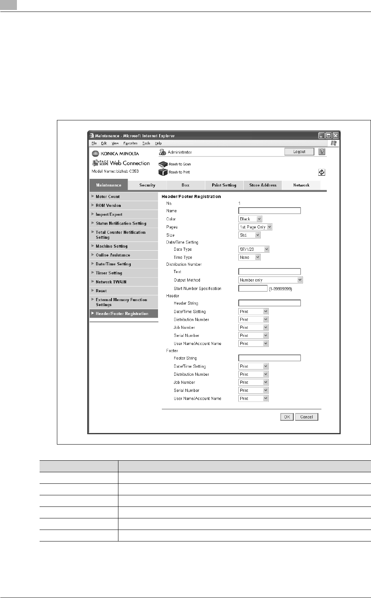Open Date/Time Setting sidebar entry

coord(124,264)
